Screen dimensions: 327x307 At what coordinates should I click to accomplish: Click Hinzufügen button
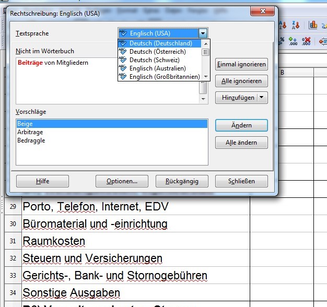238,98
